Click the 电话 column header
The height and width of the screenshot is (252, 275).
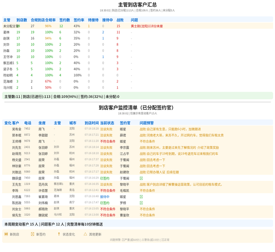click(28, 123)
